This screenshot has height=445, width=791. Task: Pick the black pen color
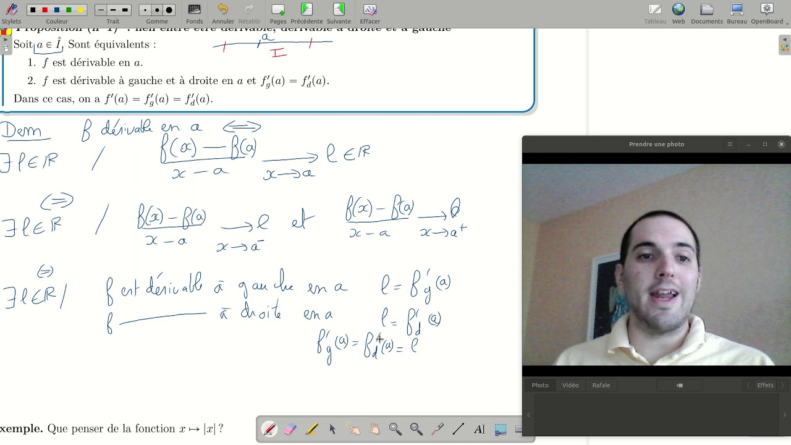pyautogui.click(x=33, y=11)
